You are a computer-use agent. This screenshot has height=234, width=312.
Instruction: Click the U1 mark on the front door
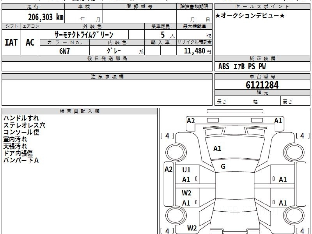186,170
